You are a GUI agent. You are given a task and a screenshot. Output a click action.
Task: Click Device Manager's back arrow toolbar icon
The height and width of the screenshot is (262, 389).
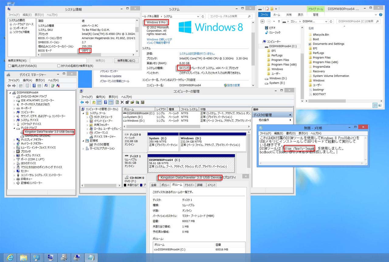point(9,86)
